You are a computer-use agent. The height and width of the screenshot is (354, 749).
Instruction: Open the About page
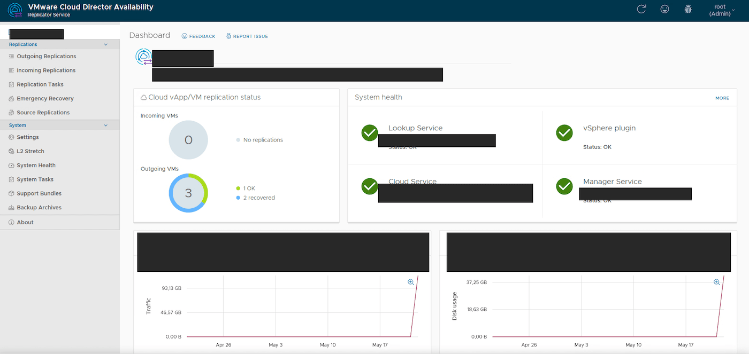(x=25, y=222)
